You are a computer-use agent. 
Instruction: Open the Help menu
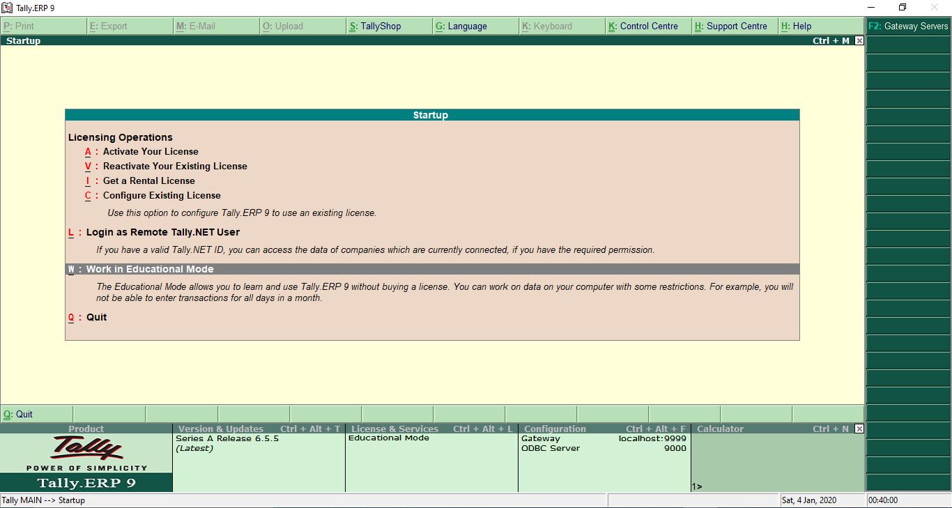[821, 26]
